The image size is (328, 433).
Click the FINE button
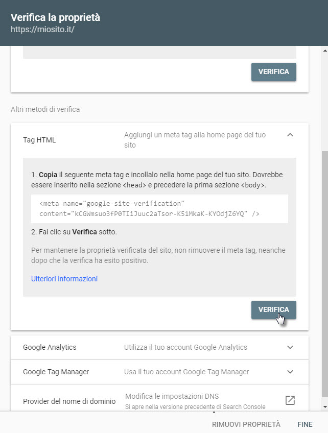pyautogui.click(x=305, y=424)
